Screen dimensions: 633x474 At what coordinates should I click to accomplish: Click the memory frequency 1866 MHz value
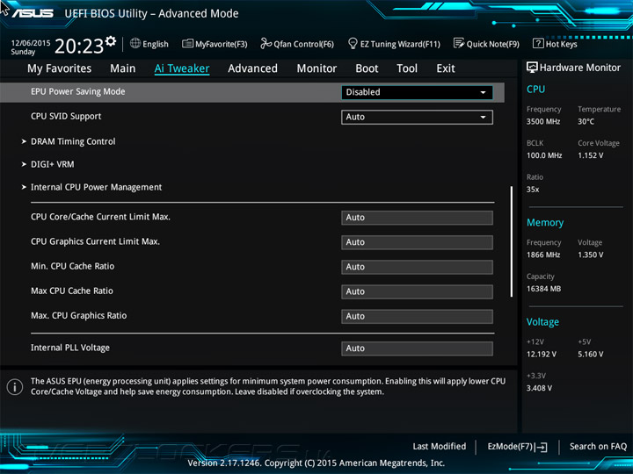click(543, 255)
